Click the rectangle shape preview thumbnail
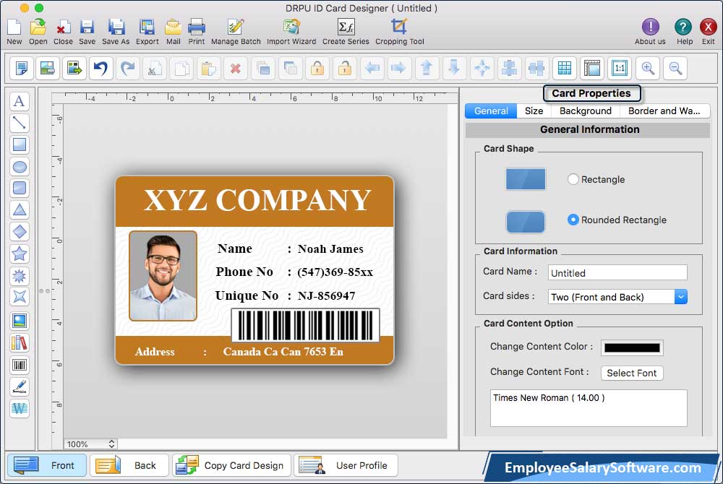 coord(525,179)
